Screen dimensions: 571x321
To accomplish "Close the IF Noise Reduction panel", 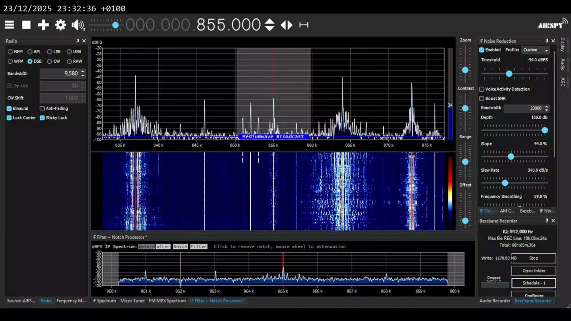I will pyautogui.click(x=553, y=41).
